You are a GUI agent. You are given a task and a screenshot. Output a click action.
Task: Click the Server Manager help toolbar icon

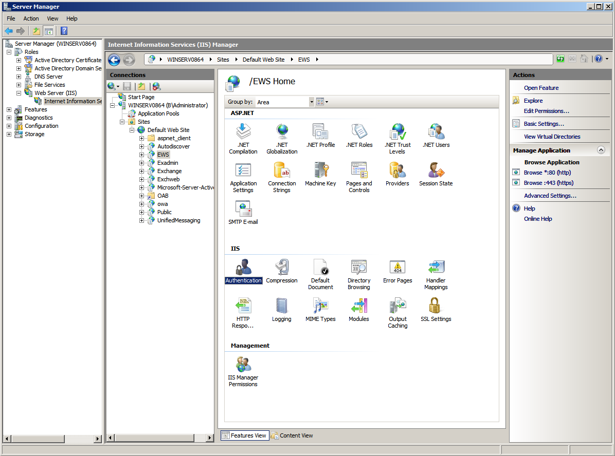(64, 31)
